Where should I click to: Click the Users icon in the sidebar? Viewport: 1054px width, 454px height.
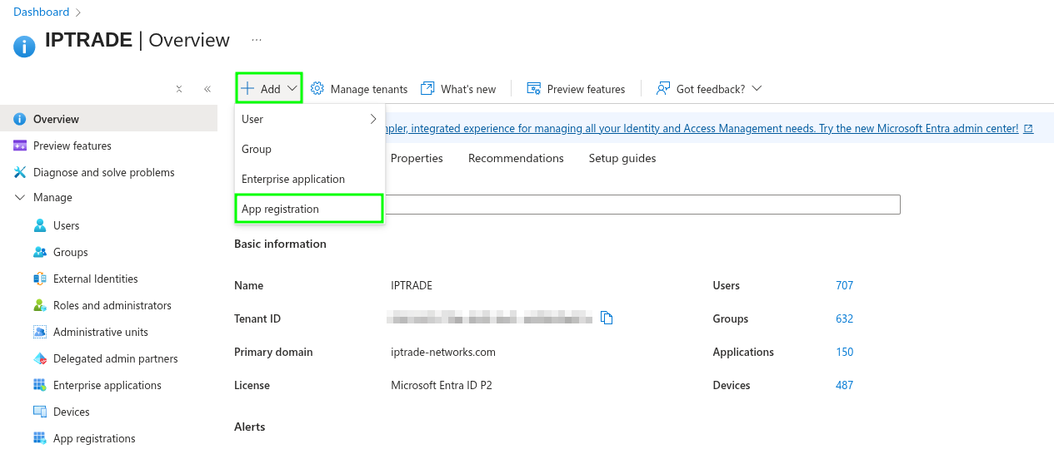(40, 225)
